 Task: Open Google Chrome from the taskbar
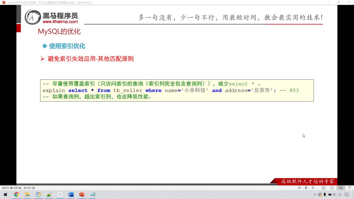16,195
